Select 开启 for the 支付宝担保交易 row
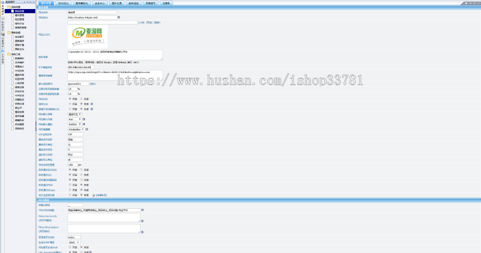 click(x=70, y=195)
